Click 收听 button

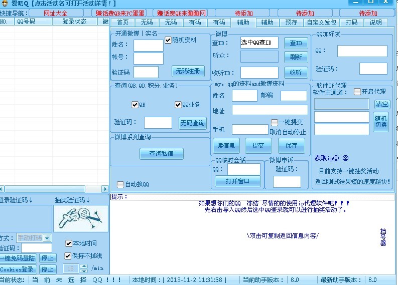click(x=296, y=73)
